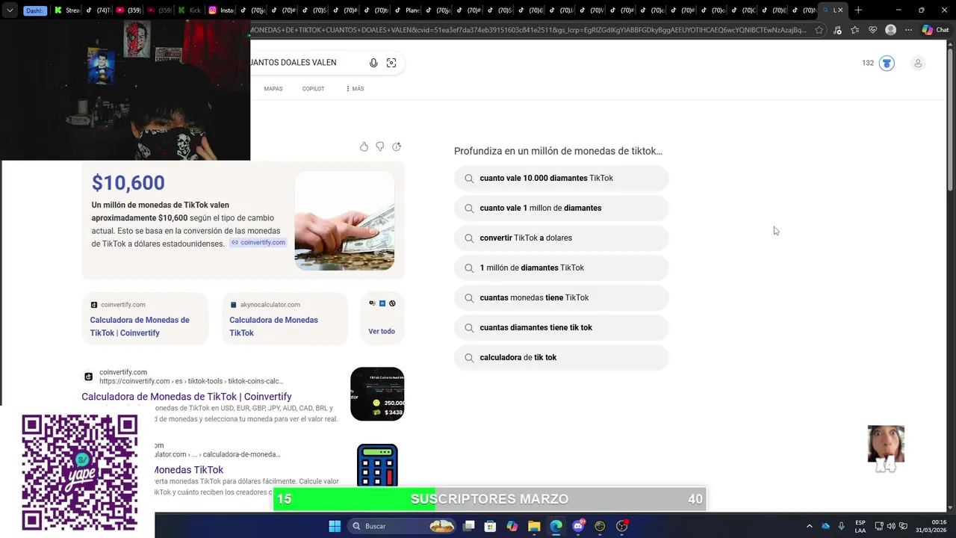
Task: Open the account profile icon
Action: click(x=918, y=63)
